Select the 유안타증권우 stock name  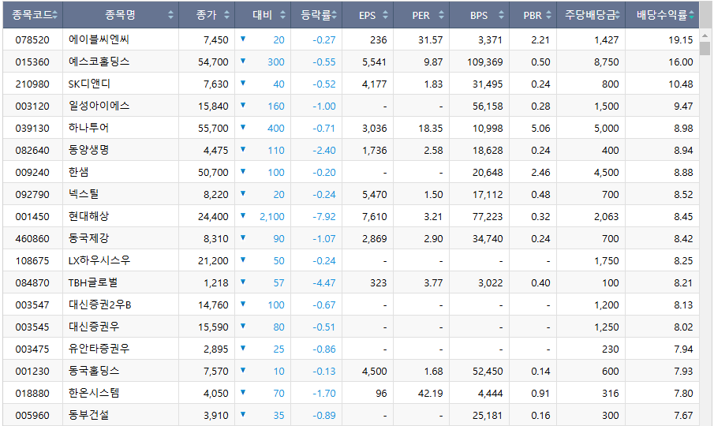pos(99,349)
